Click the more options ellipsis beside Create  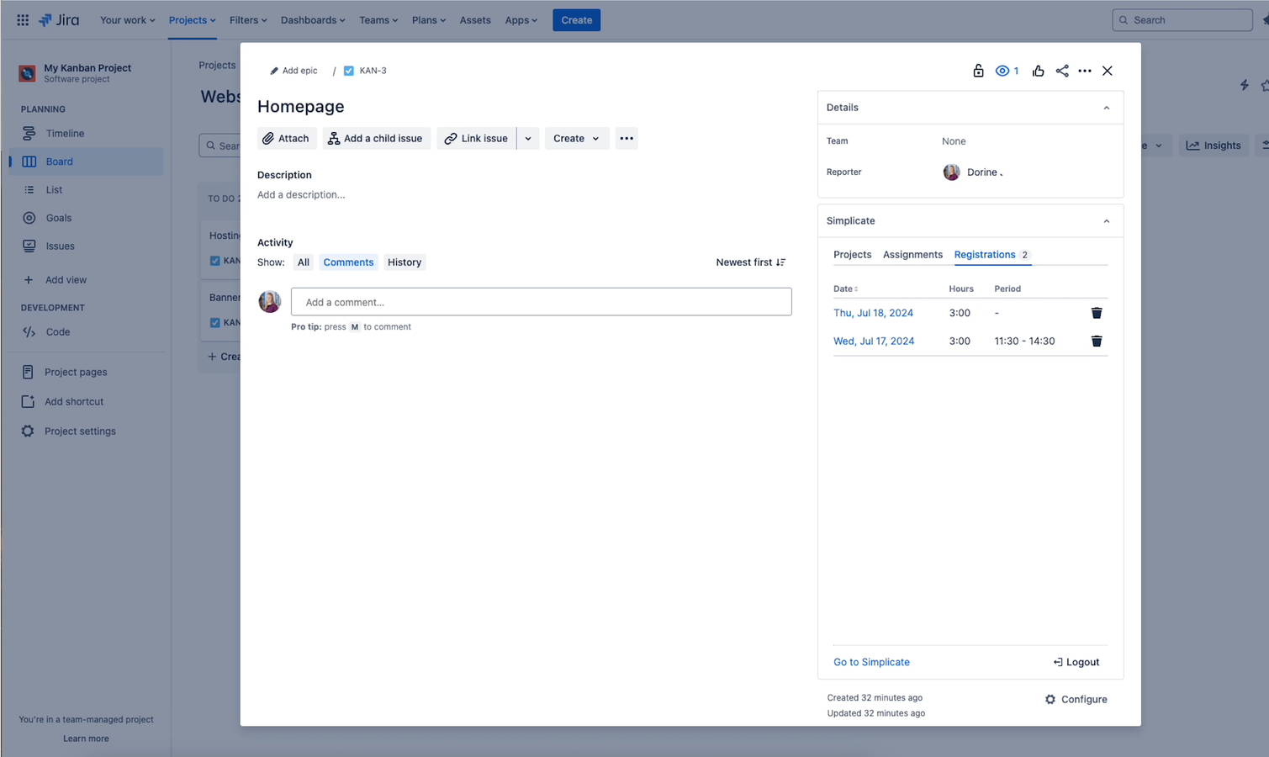click(x=627, y=138)
